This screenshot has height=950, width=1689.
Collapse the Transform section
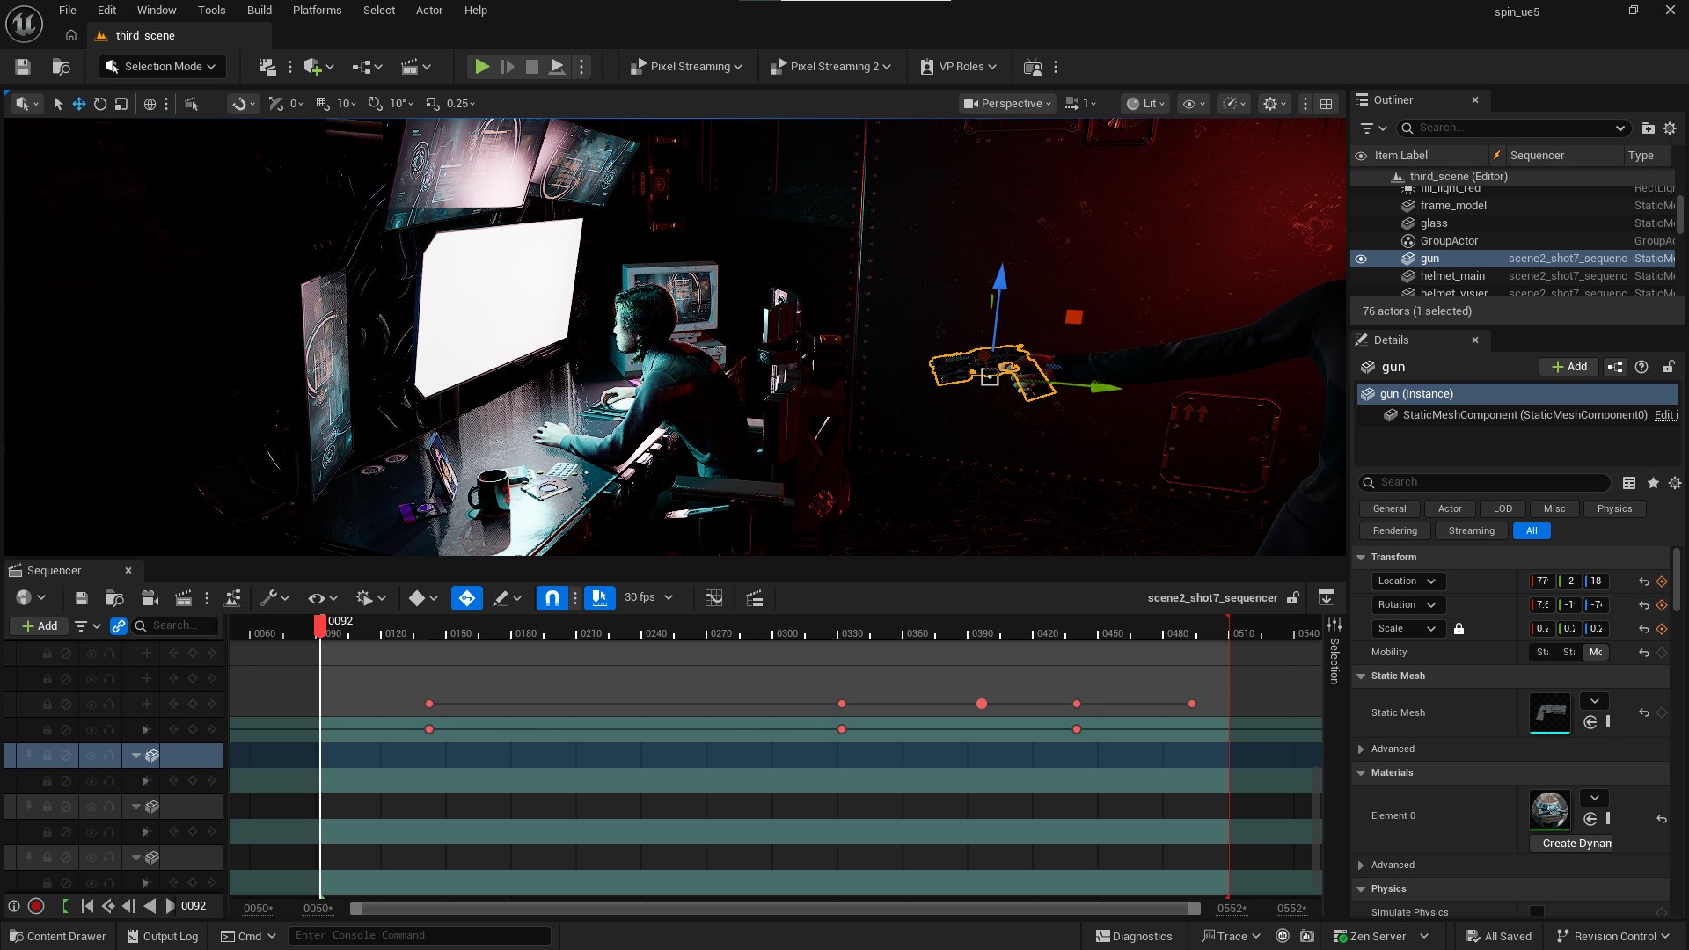[1361, 558]
